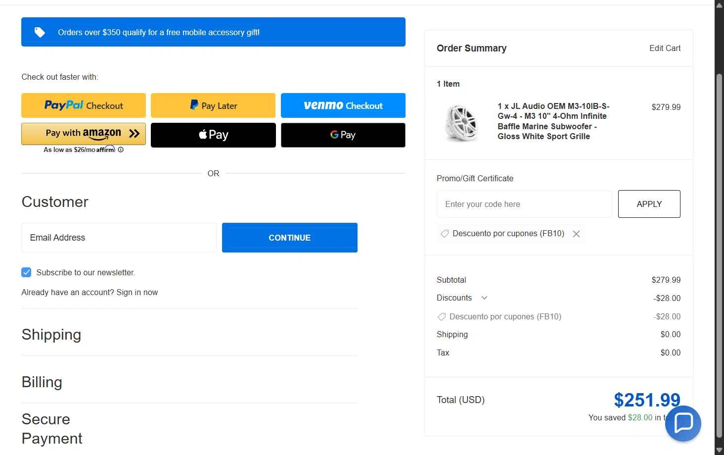Click the blue CONTINUE button
The height and width of the screenshot is (455, 724).
point(290,238)
